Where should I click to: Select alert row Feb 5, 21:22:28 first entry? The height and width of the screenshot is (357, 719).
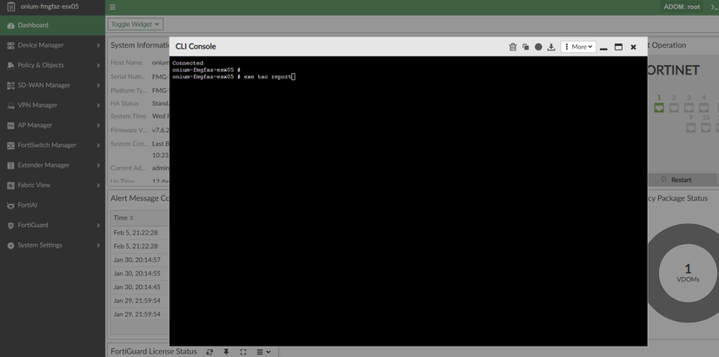pos(140,232)
